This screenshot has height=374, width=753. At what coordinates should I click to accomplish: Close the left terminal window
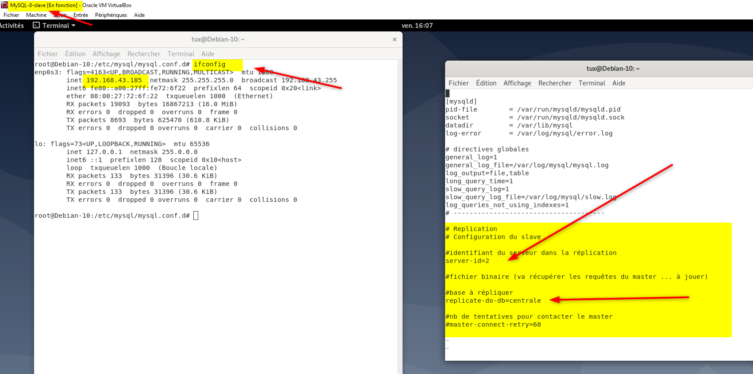pyautogui.click(x=395, y=39)
